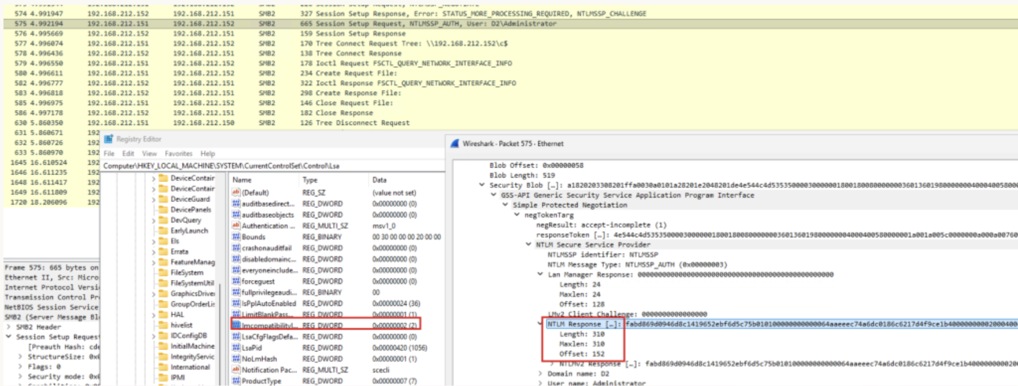Open the Edit menu in Registry Editor
The width and height of the screenshot is (1018, 386).
(x=128, y=154)
